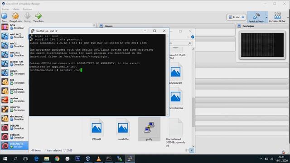Image resolution: width=290 pixels, height=163 pixels.
Task: Expand the Explorer ribbon chevron
Action: (188, 37)
